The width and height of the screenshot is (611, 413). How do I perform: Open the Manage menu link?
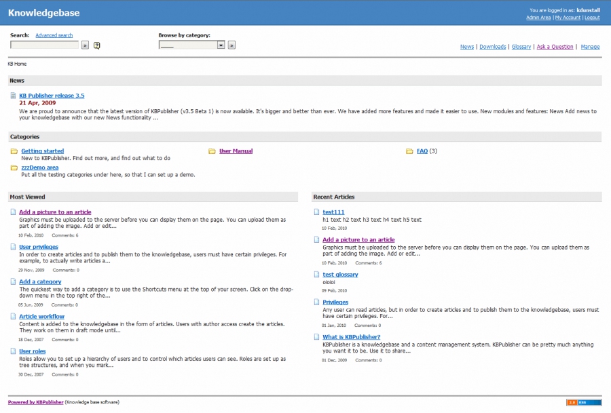[590, 47]
